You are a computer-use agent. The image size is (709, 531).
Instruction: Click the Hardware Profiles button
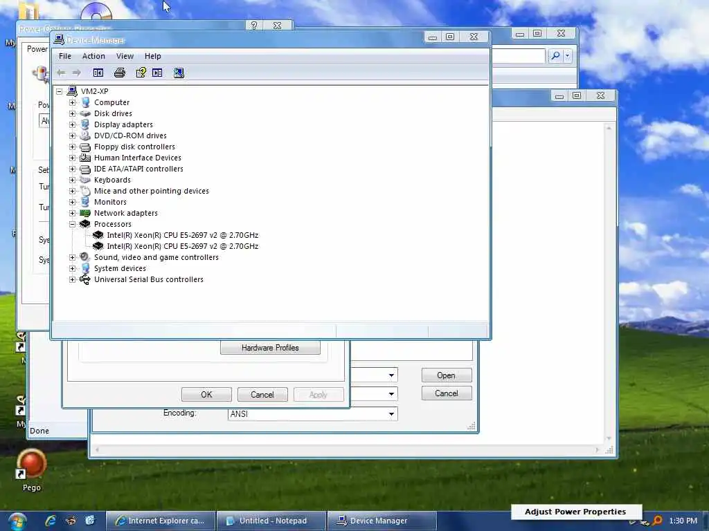pyautogui.click(x=270, y=348)
